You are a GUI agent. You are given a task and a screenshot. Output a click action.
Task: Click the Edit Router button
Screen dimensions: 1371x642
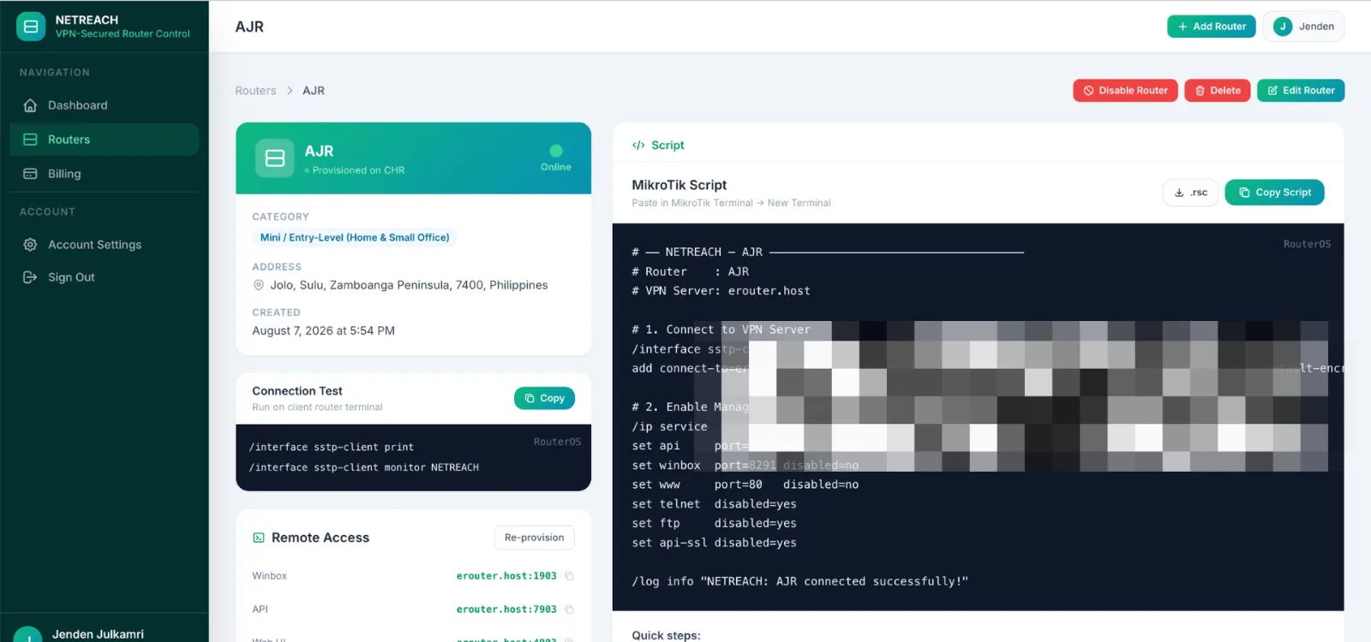click(x=1301, y=91)
